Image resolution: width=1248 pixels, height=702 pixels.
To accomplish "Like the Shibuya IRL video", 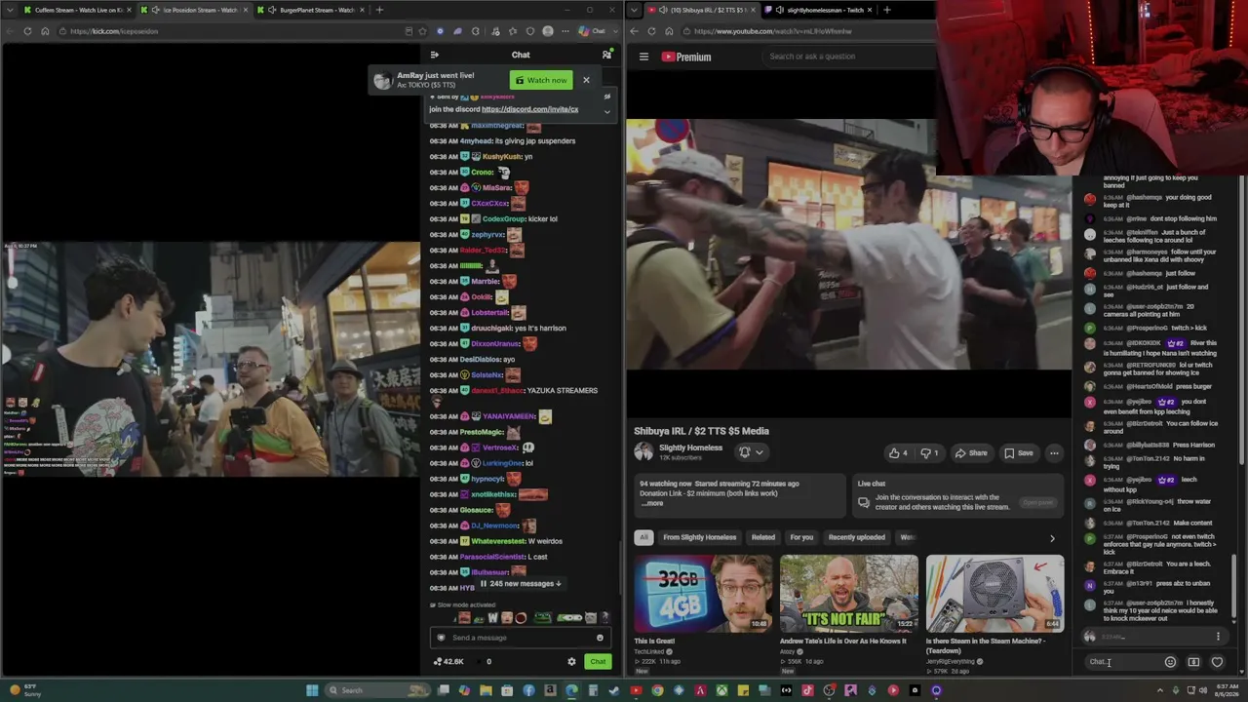I will click(x=898, y=452).
